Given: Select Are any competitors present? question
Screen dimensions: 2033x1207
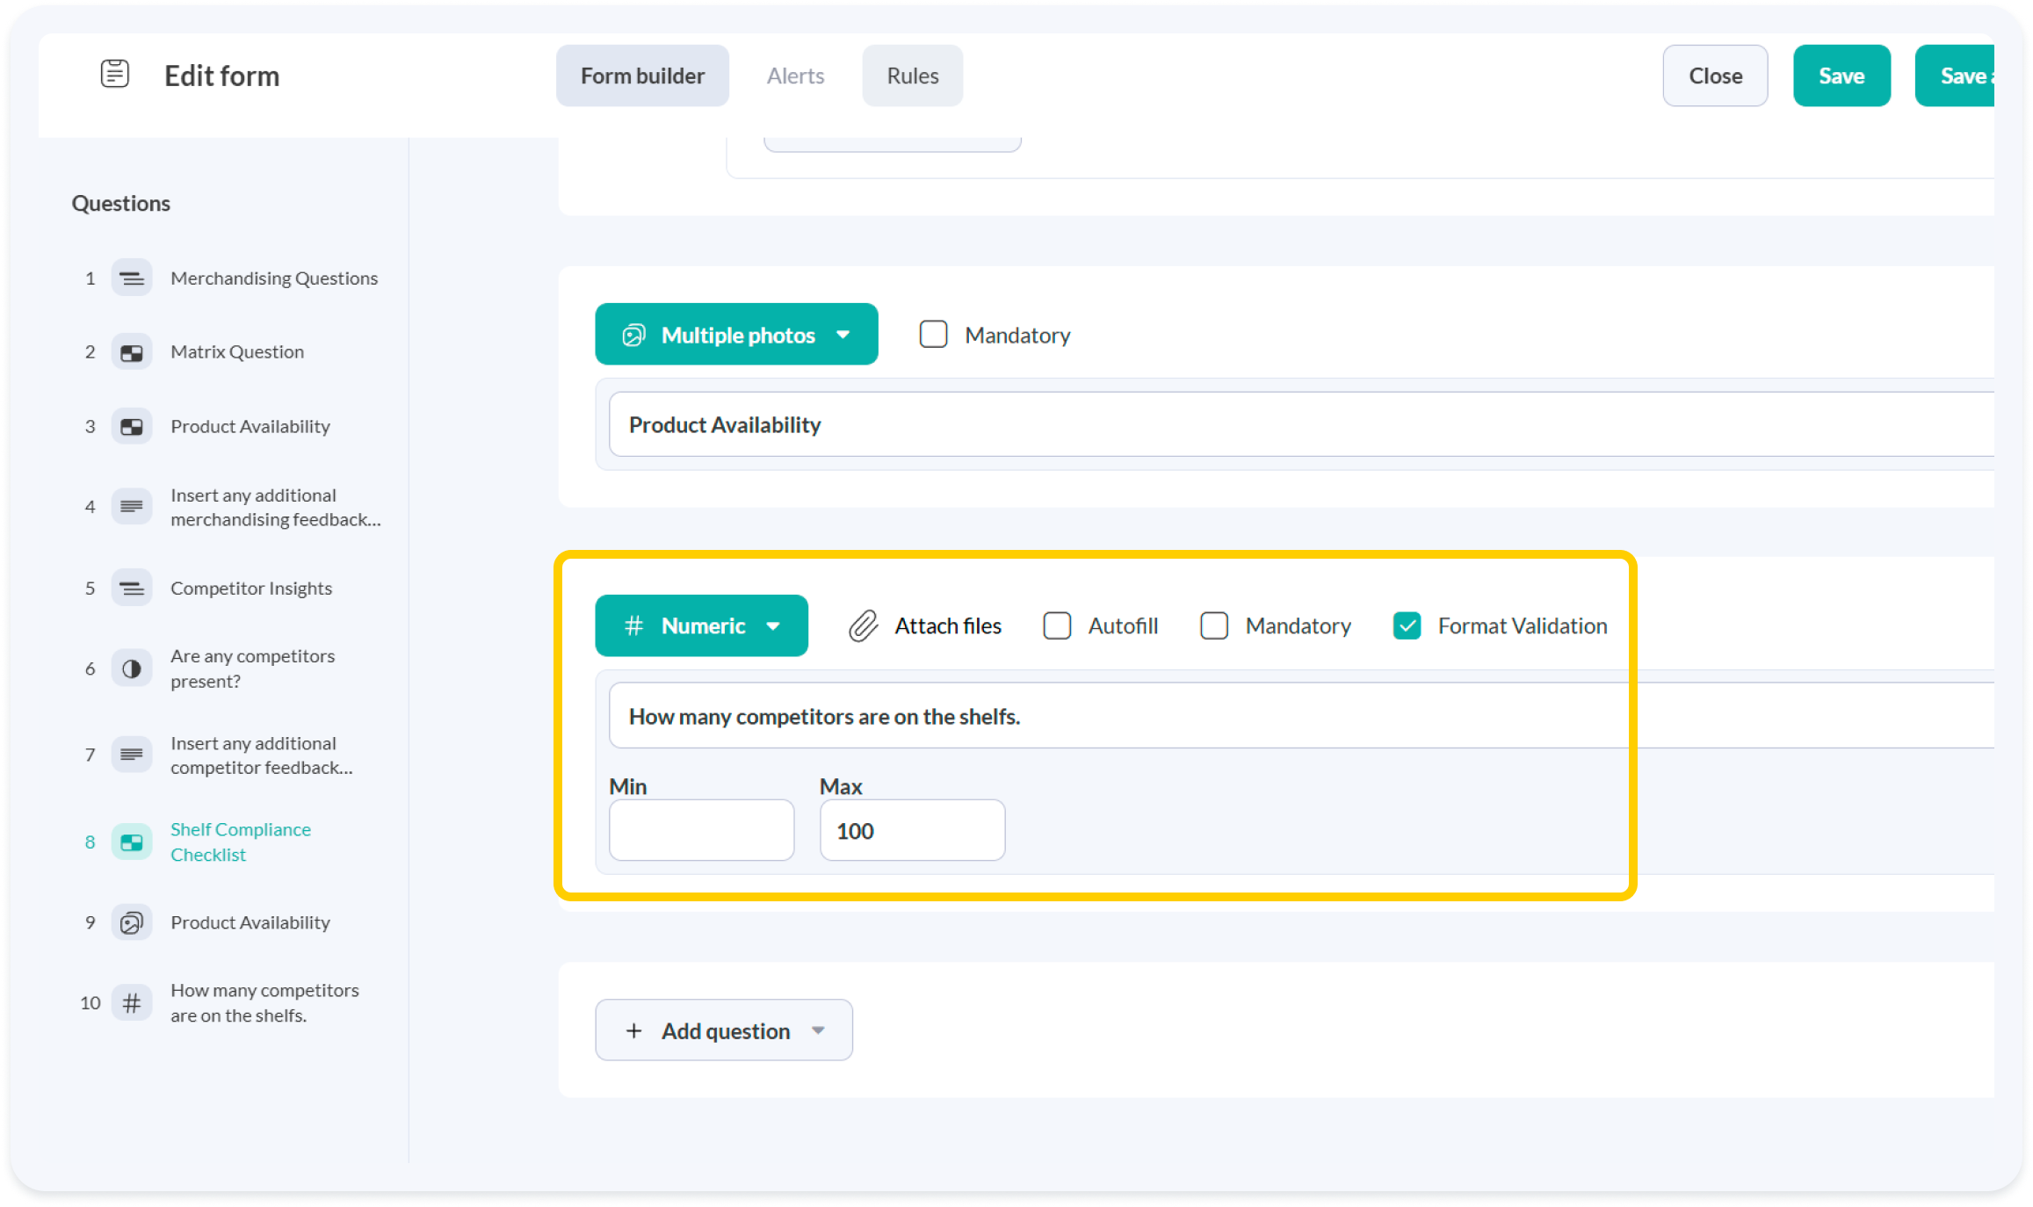Looking at the screenshot, I should pyautogui.click(x=253, y=669).
